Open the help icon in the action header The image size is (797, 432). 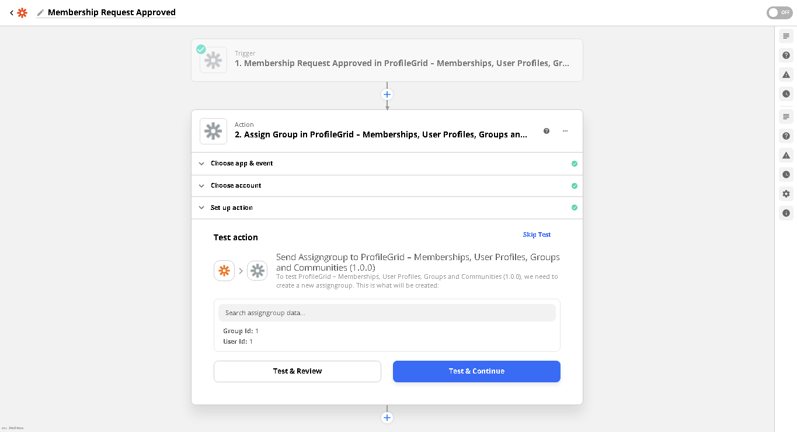pos(547,131)
